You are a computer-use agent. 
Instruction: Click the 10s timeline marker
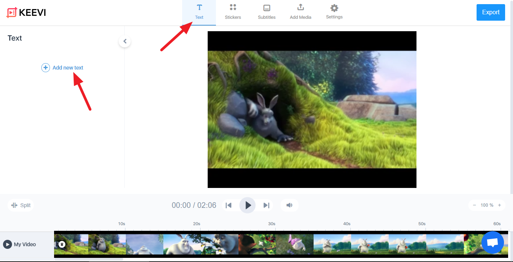(x=122, y=224)
